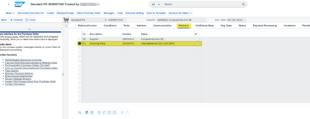Image resolution: width=310 pixels, height=119 pixels.
Task: Click the shopping cart header icon
Action: (x=66, y=20)
